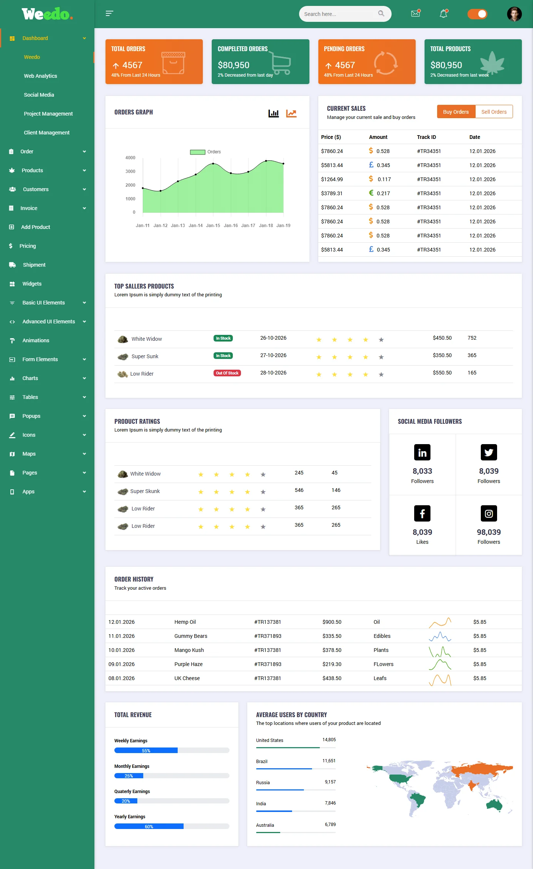Open the bell alerts icon
The image size is (533, 869).
point(444,14)
